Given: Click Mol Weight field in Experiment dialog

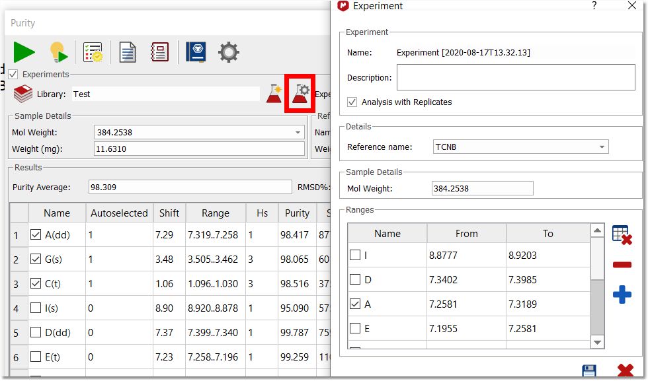Looking at the screenshot, I should pyautogui.click(x=482, y=189).
